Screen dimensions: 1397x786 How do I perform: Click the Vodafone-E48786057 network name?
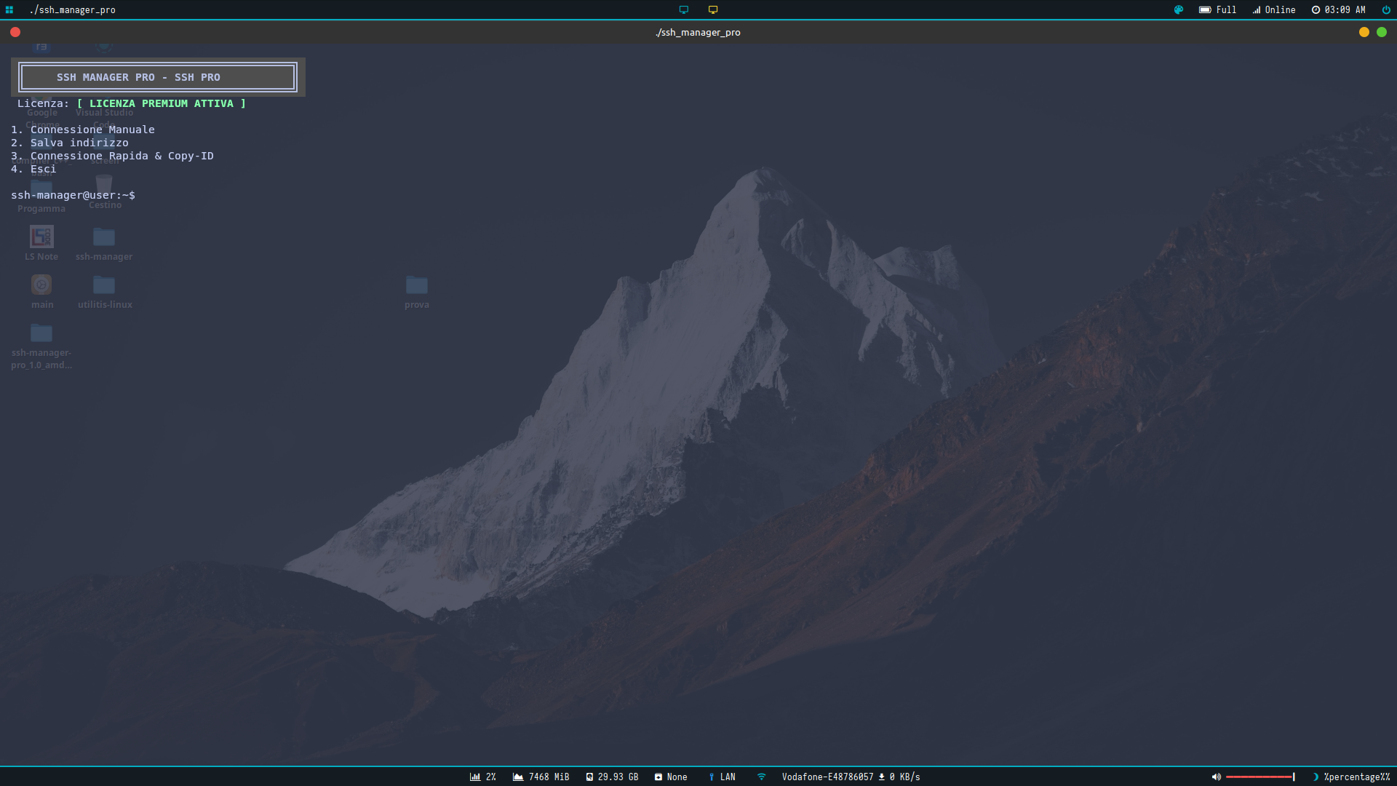pos(828,777)
